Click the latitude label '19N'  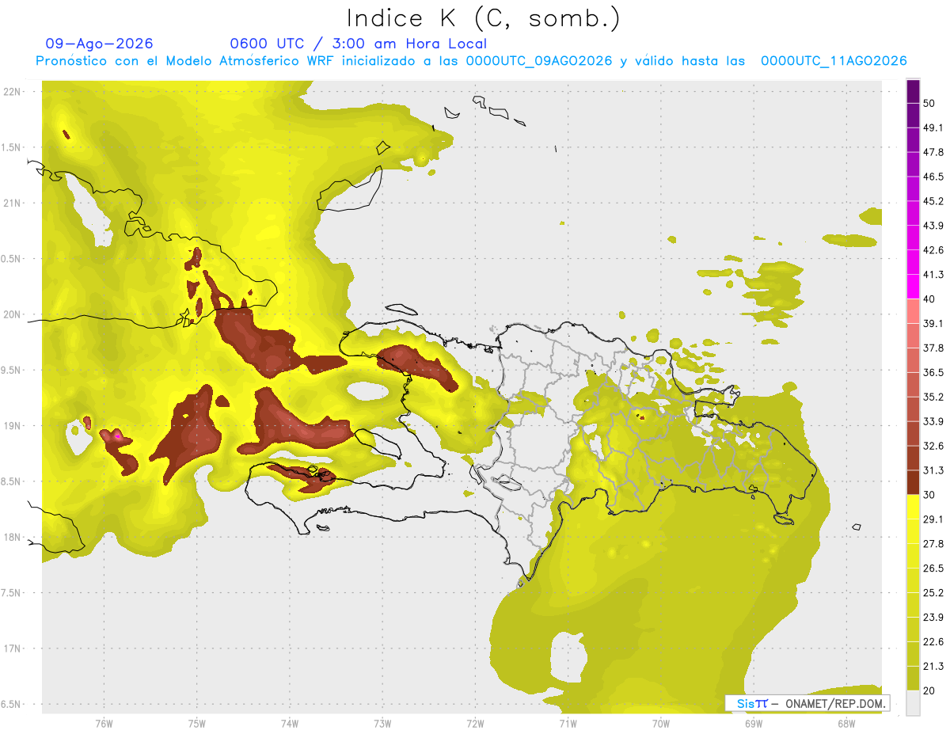click(x=13, y=426)
